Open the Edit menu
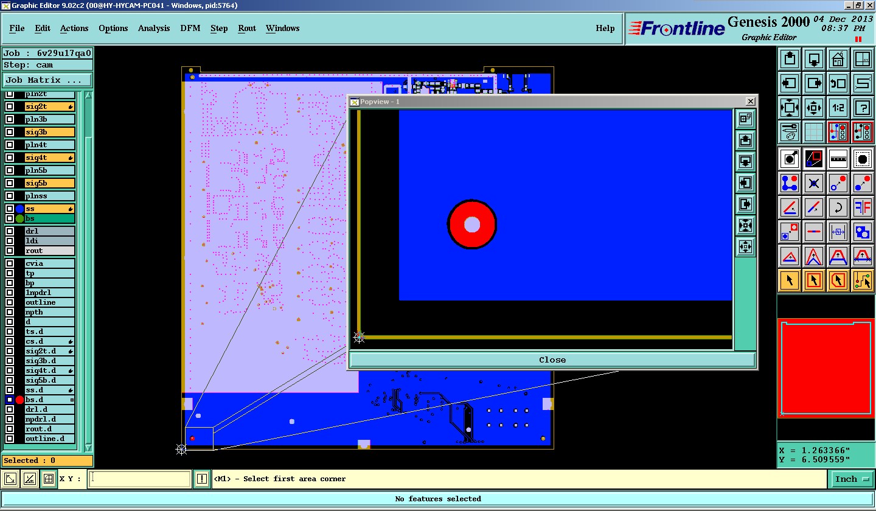This screenshot has height=511, width=876. tap(43, 28)
